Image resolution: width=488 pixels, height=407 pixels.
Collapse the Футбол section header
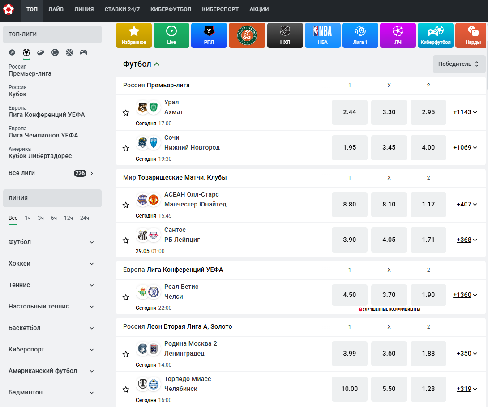point(141,64)
